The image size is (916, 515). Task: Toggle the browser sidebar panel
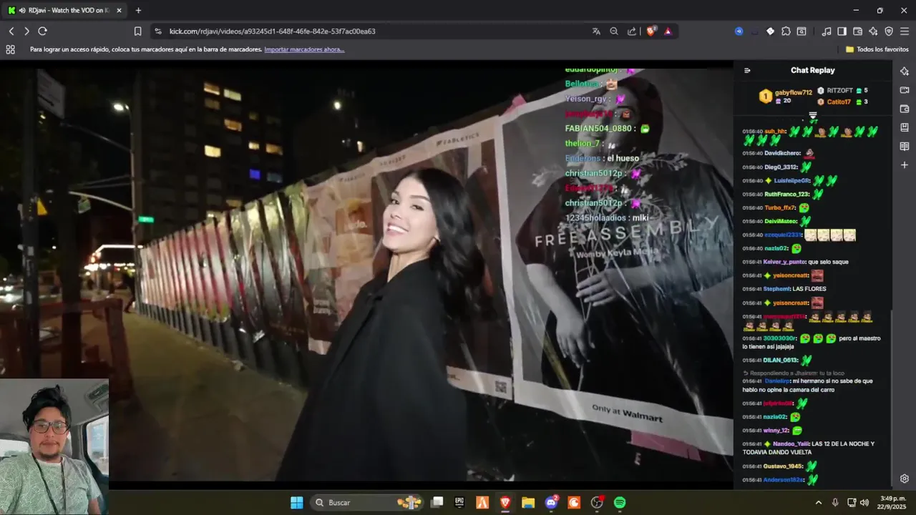point(842,31)
